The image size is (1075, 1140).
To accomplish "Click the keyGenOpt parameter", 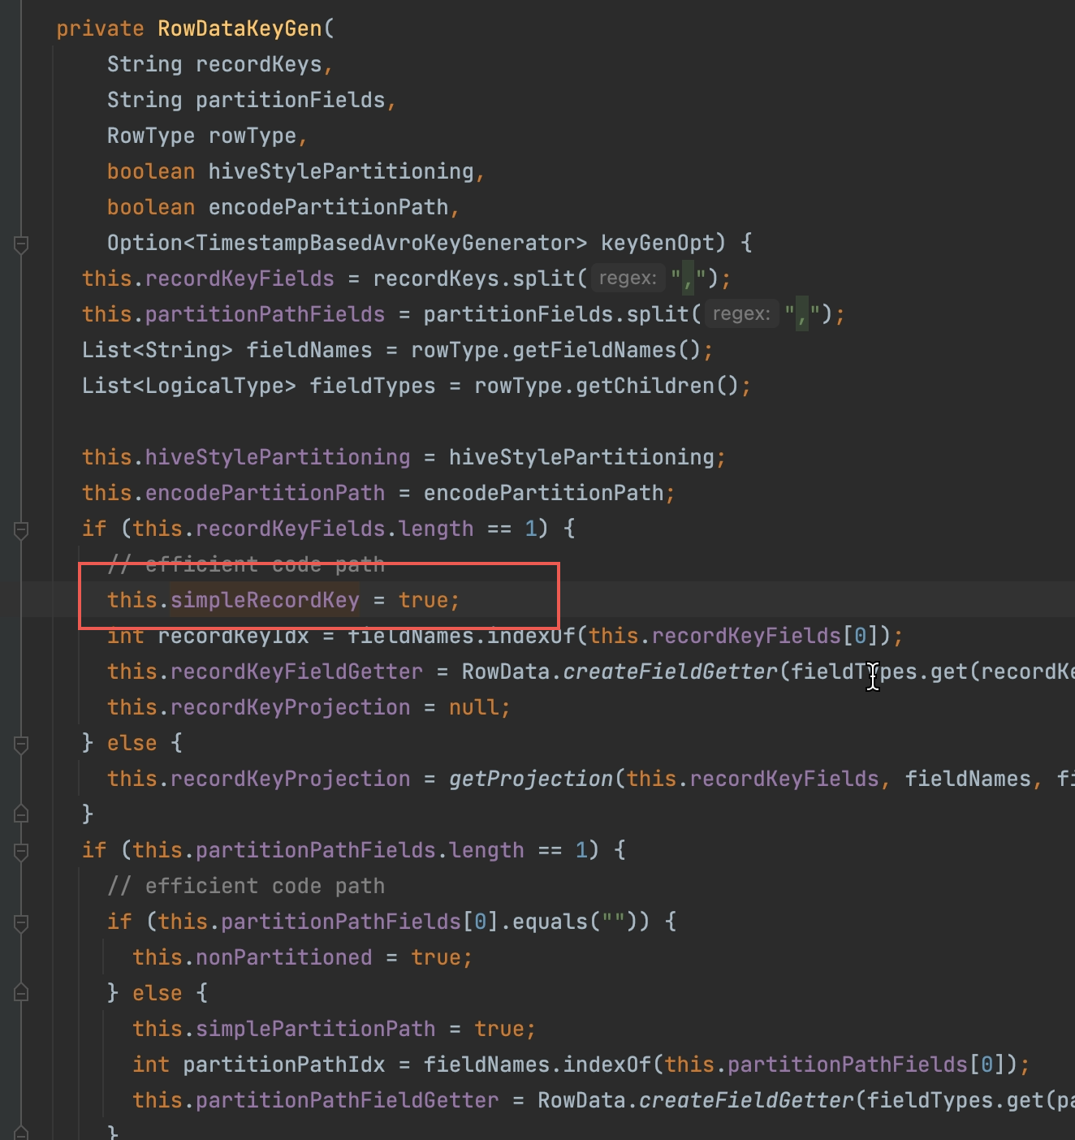I will click(x=657, y=243).
